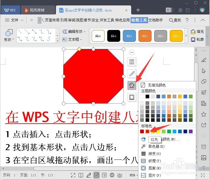Click the eye protection mode icon

point(120,175)
